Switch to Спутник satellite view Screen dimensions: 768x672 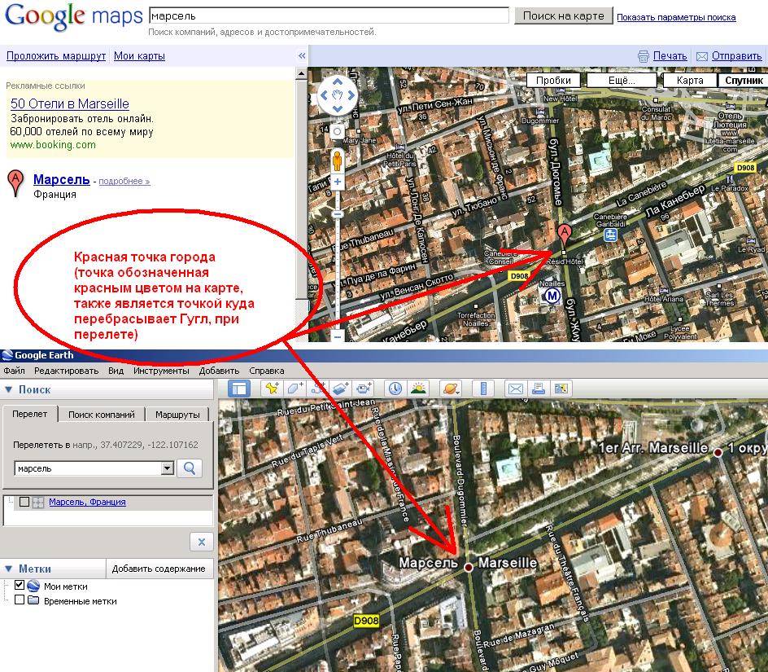pyautogui.click(x=744, y=81)
